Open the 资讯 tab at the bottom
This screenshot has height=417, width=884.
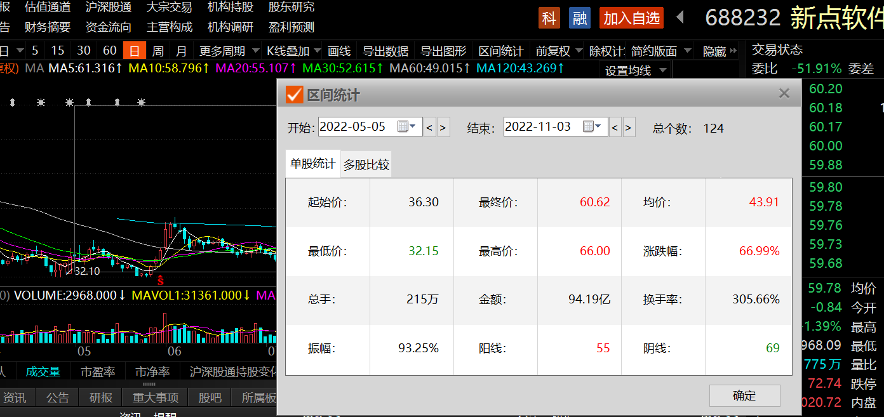point(15,398)
